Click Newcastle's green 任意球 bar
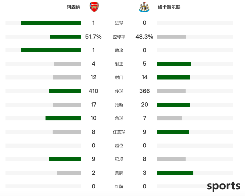 coord(173,132)
